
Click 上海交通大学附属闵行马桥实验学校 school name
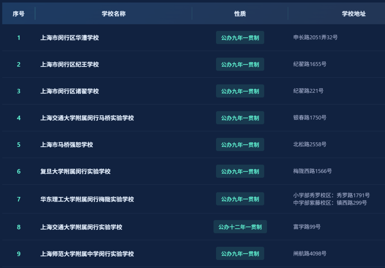coord(87,118)
